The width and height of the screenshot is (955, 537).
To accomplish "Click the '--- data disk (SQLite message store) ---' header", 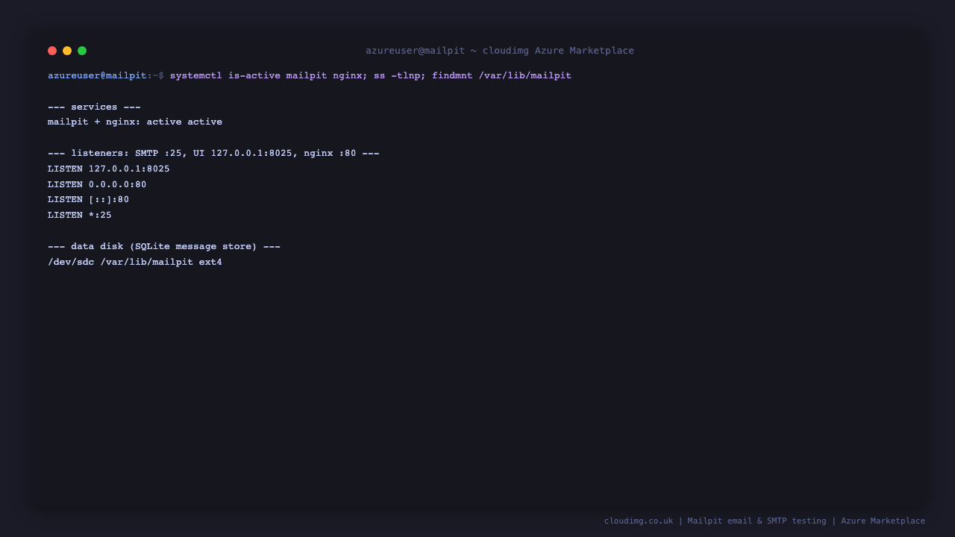I will [164, 246].
